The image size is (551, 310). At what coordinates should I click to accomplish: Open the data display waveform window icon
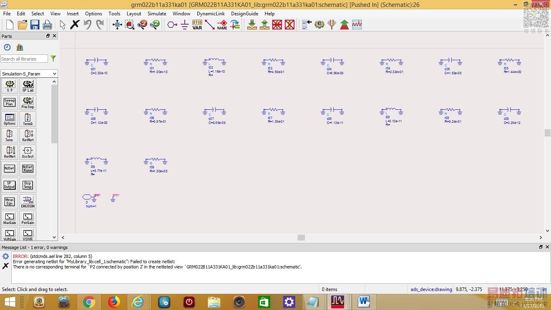(x=357, y=25)
